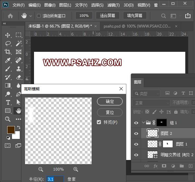Click the 100% zoom button
The width and height of the screenshot is (195, 182).
(x=84, y=16)
